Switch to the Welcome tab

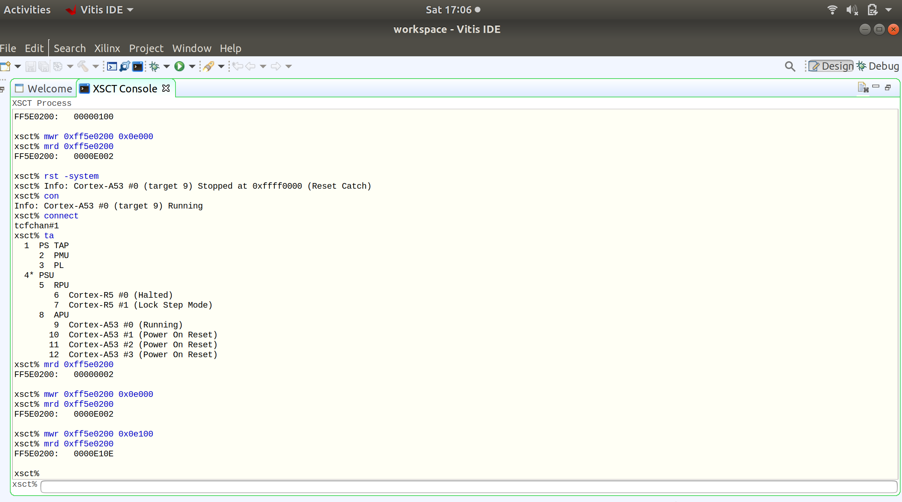49,88
